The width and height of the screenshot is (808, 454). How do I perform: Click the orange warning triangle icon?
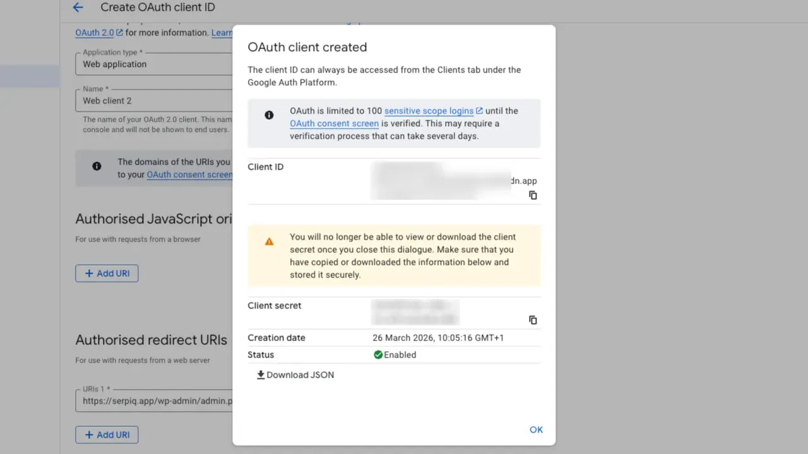(x=269, y=242)
